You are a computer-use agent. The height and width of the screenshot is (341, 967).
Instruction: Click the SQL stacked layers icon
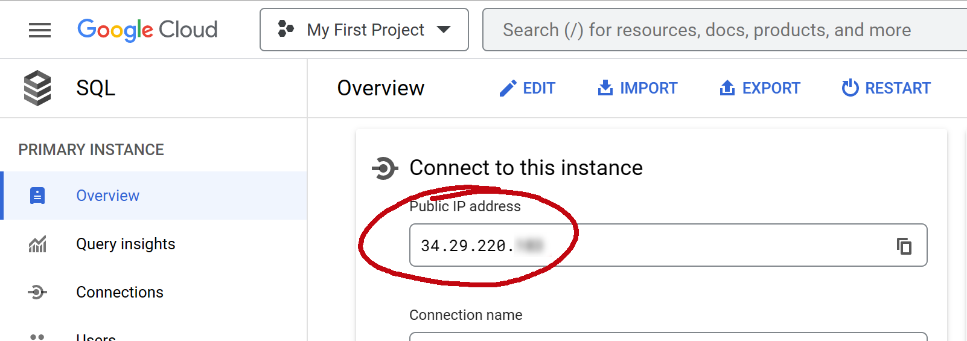click(x=37, y=88)
